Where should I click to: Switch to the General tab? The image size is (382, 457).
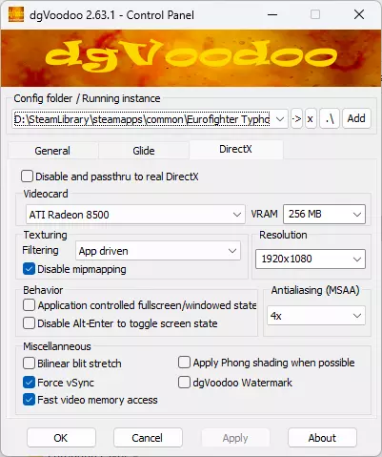point(52,151)
